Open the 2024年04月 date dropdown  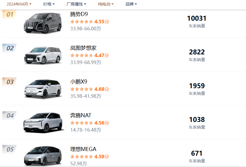(x=19, y=4)
